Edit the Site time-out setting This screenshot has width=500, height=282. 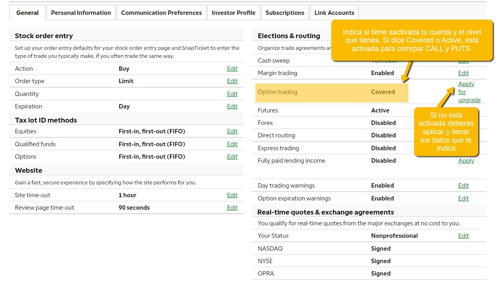tap(232, 195)
